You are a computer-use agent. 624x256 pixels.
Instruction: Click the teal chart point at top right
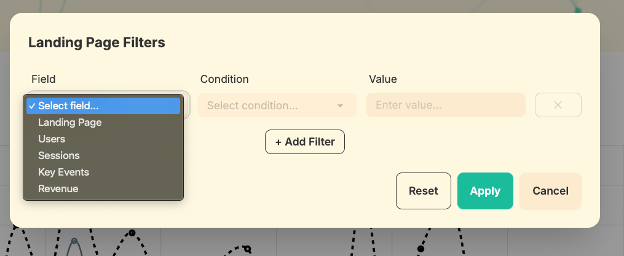pos(577,9)
